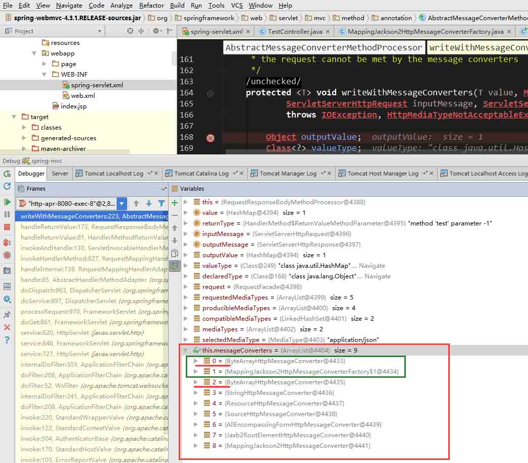528x463 pixels.
Task: Remove watch with minus icon
Action: click(x=175, y=215)
